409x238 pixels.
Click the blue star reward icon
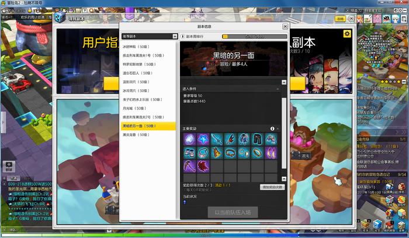(x=203, y=139)
